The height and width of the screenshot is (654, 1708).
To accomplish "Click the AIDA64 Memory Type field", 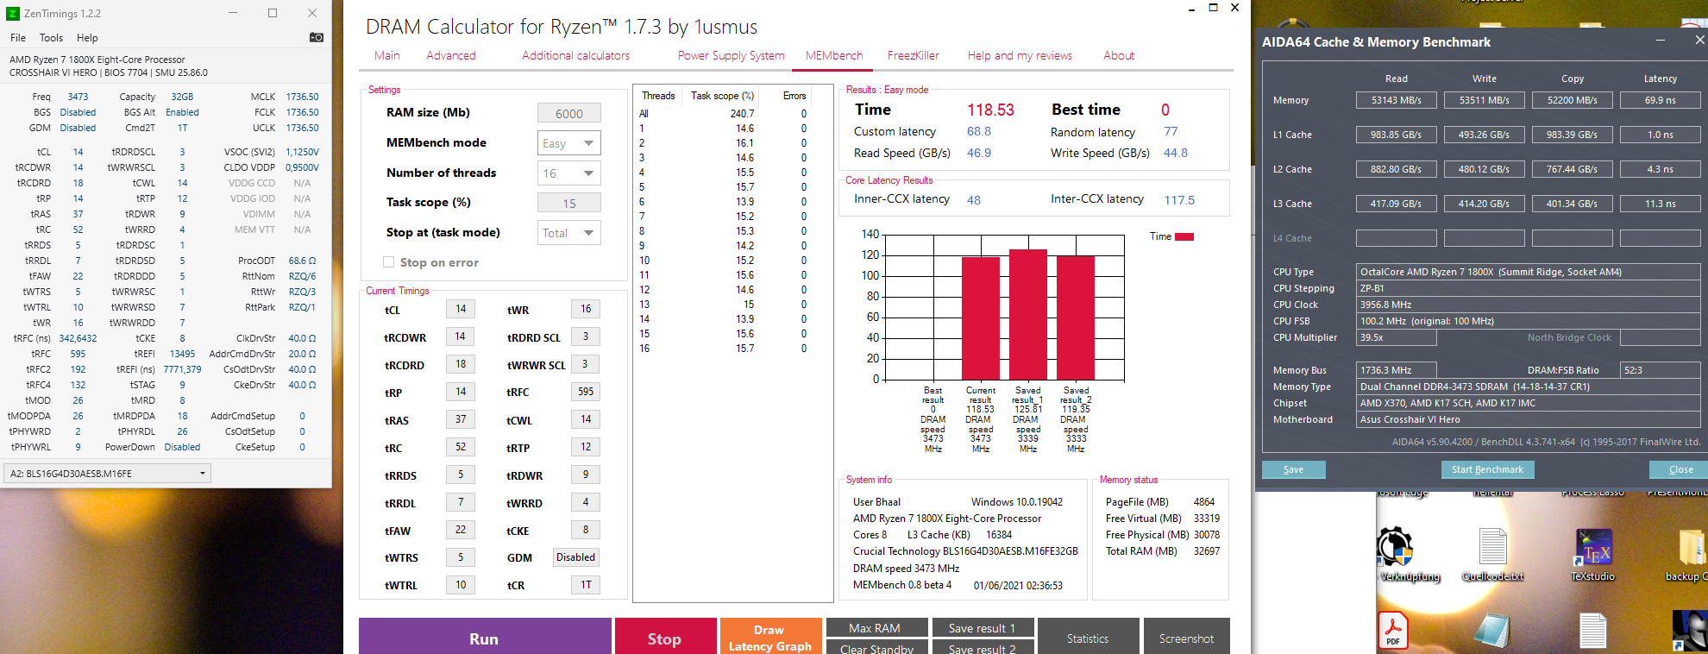I will (1528, 387).
